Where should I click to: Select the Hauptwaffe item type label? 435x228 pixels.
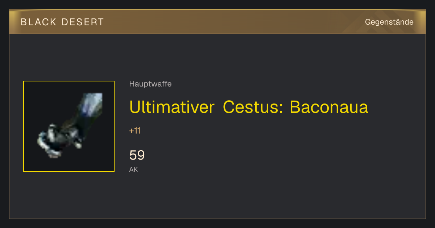(x=150, y=84)
